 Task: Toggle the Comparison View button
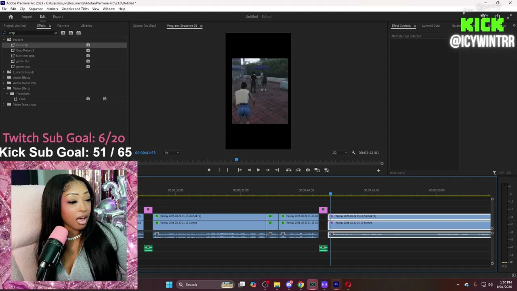[317, 170]
